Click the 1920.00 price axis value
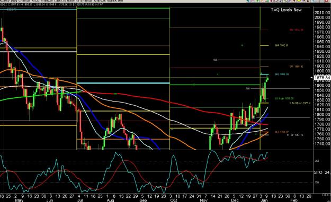 pyautogui.click(x=322, y=56)
